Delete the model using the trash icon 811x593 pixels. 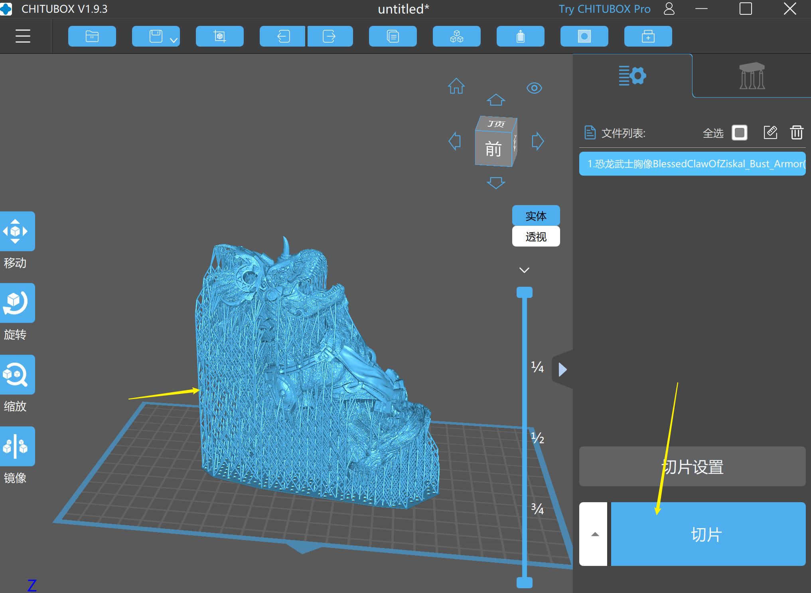pyautogui.click(x=796, y=133)
